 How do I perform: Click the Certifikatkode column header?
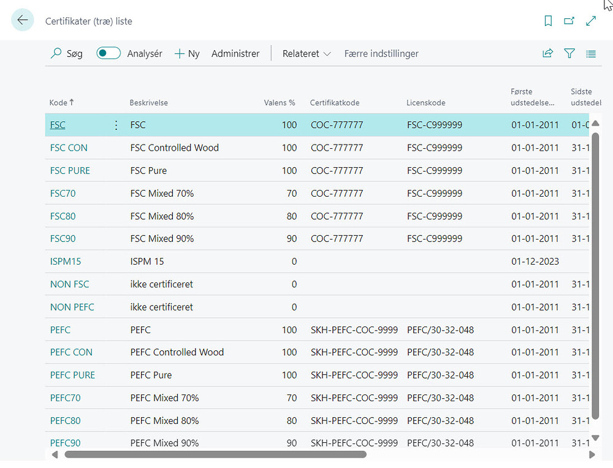point(335,102)
